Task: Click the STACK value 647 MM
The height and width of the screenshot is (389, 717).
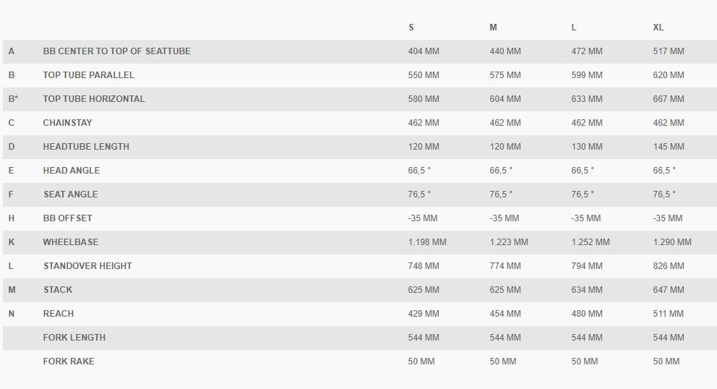Action: [x=669, y=290]
